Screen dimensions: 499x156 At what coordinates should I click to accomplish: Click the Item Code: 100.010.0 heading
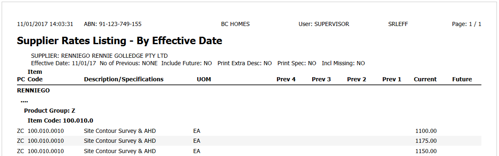pyautogui.click(x=60, y=121)
